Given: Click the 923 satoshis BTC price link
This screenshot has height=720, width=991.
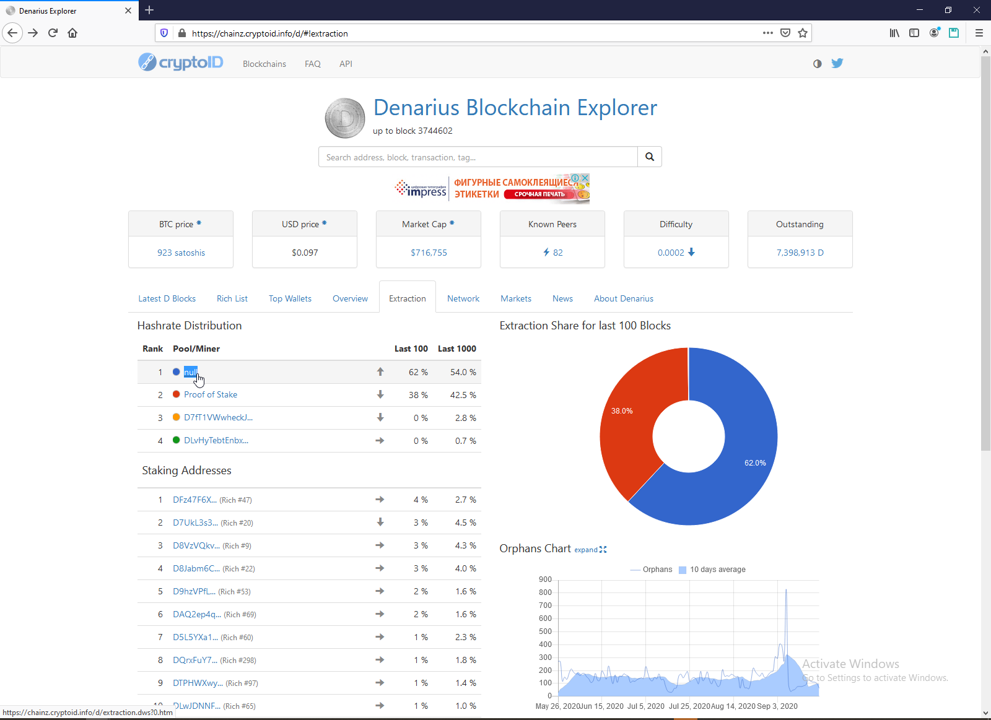Looking at the screenshot, I should [x=181, y=253].
